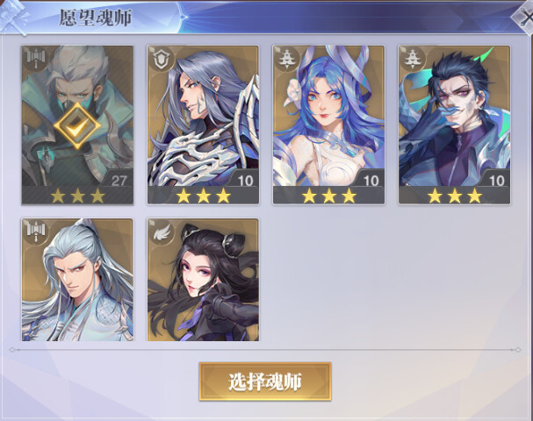Click the three-star rating under the blue-haired woman
This screenshot has width=533, height=421.
tap(328, 196)
